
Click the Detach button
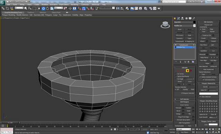pos(213,41)
